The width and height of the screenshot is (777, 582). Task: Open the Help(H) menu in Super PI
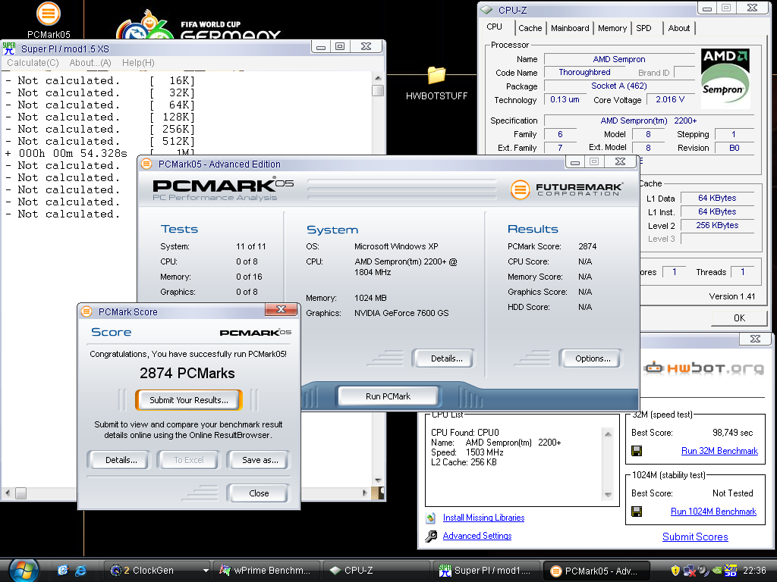click(x=138, y=63)
